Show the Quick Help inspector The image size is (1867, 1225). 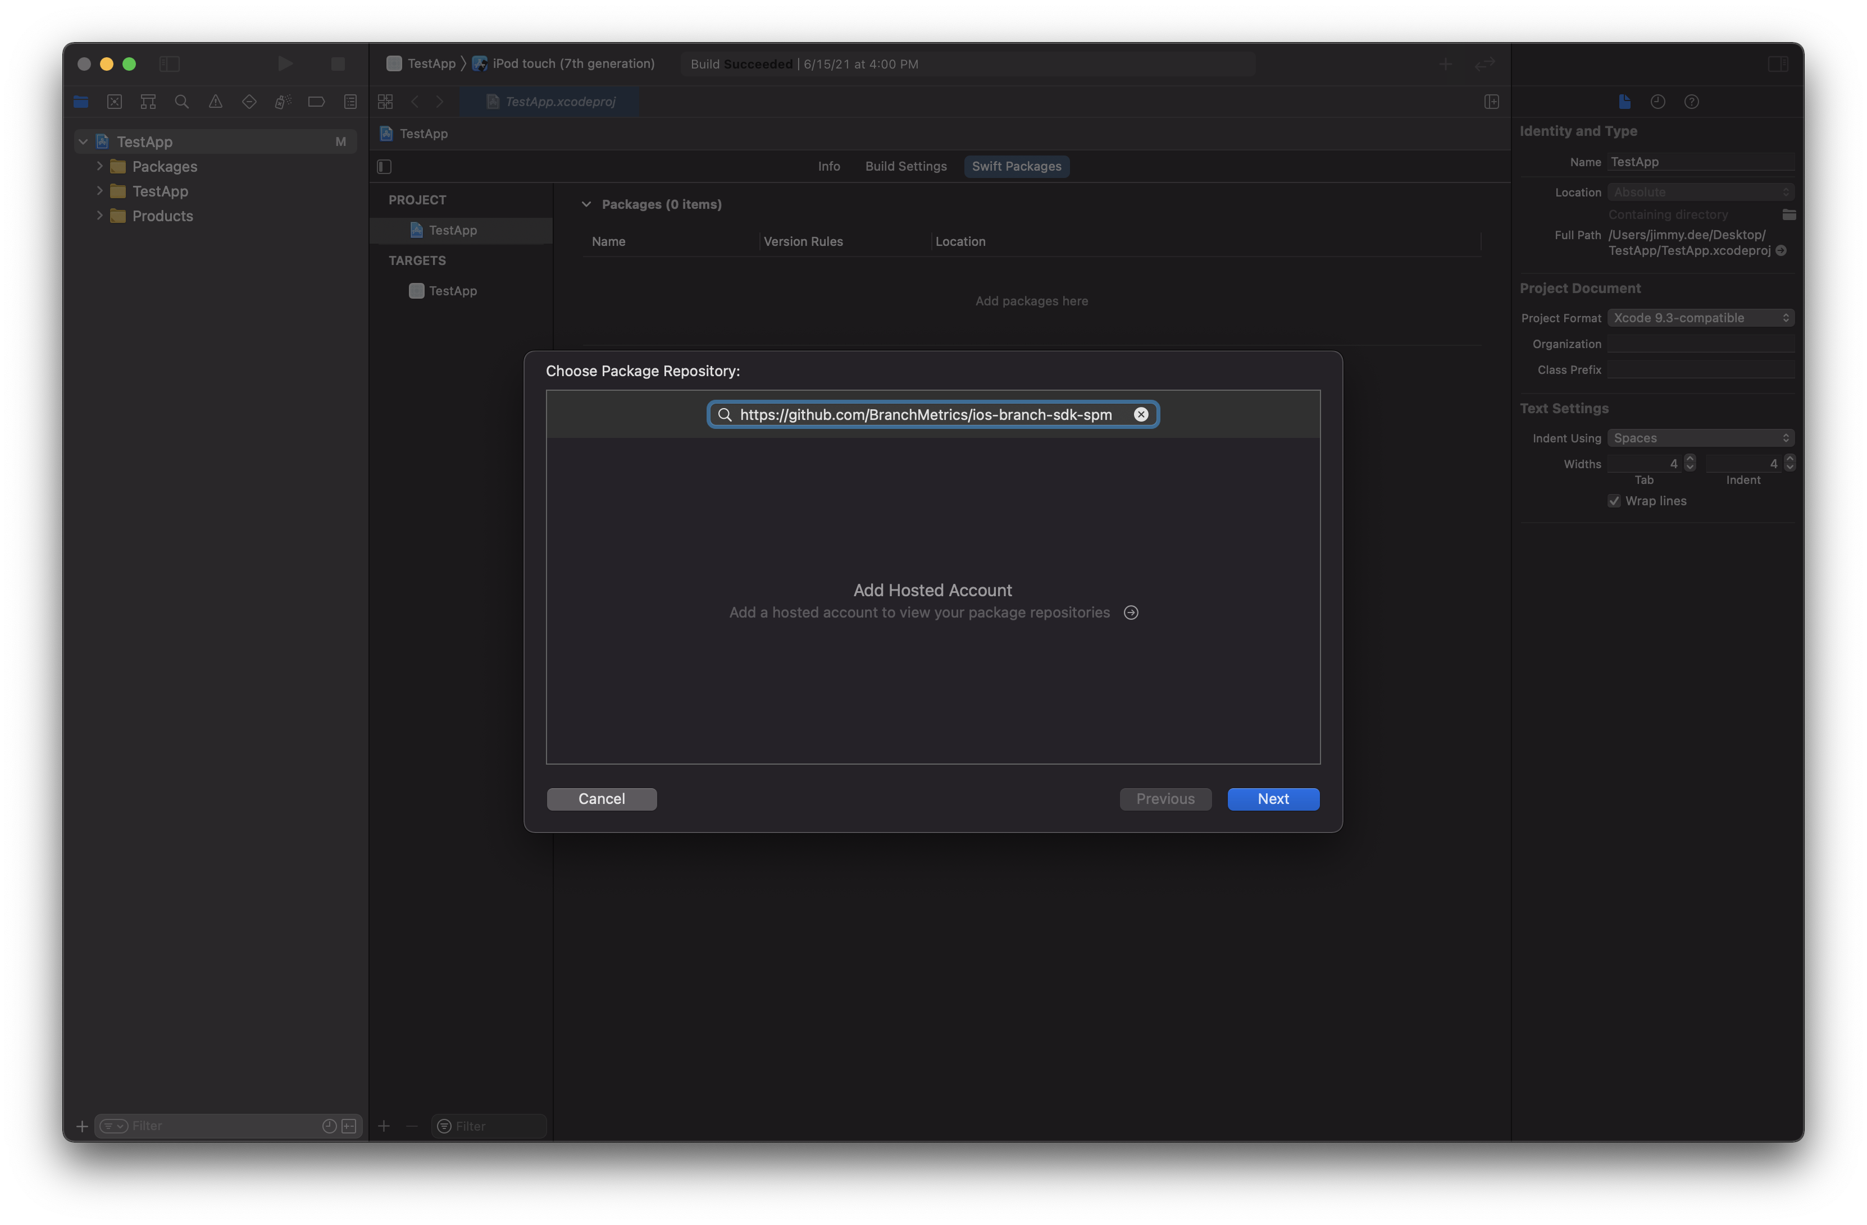[x=1692, y=102]
